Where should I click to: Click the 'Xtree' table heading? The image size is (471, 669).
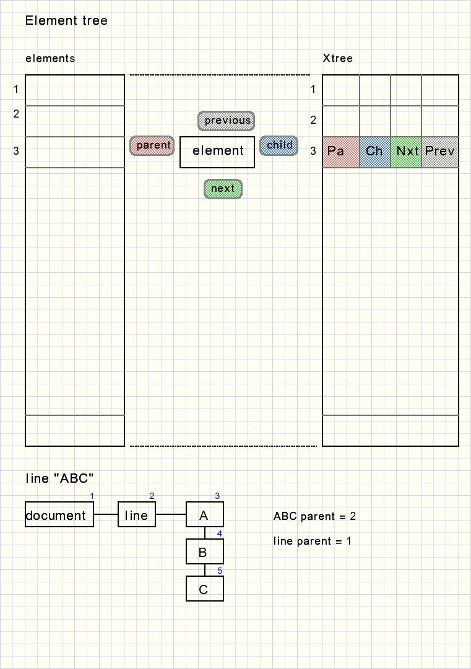(338, 59)
